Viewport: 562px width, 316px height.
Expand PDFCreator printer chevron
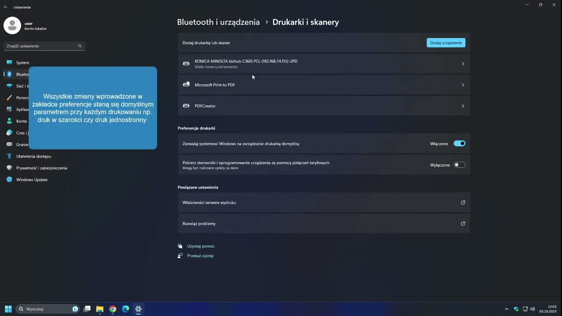pyautogui.click(x=463, y=106)
